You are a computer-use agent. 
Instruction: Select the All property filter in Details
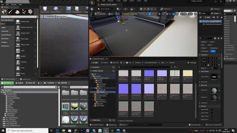[x=213, y=51]
